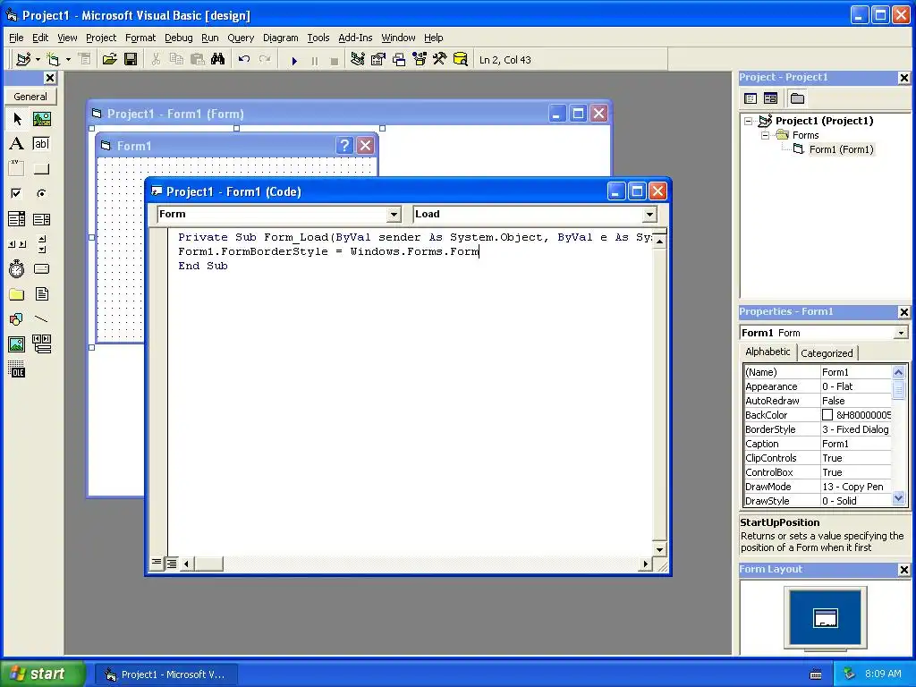This screenshot has width=916, height=687.
Task: Open the Add Form dropdown arrow
Action: pyautogui.click(x=68, y=60)
